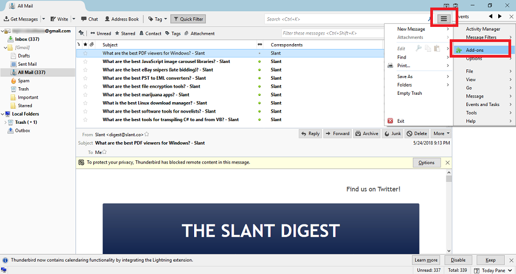Click Get Messages toolbar button
The image size is (516, 274).
[x=20, y=19]
